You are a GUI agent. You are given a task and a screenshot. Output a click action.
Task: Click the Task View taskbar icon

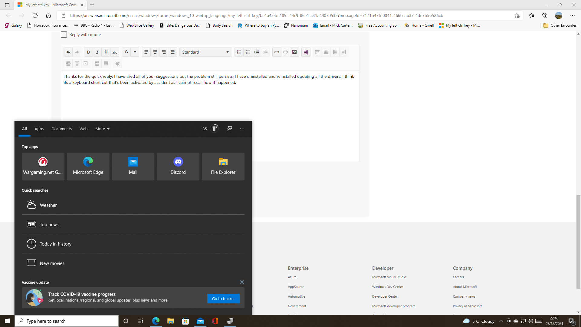(x=140, y=321)
